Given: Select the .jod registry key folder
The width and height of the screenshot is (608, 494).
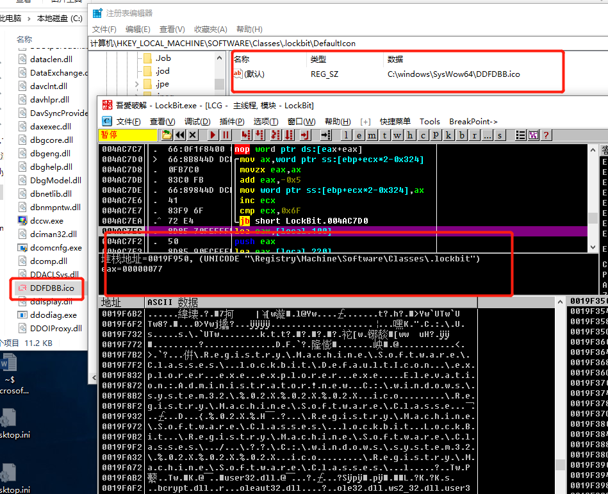Looking at the screenshot, I should (x=163, y=71).
